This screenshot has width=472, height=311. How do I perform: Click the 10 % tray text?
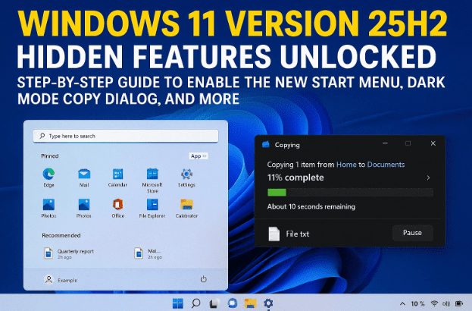pos(417,303)
